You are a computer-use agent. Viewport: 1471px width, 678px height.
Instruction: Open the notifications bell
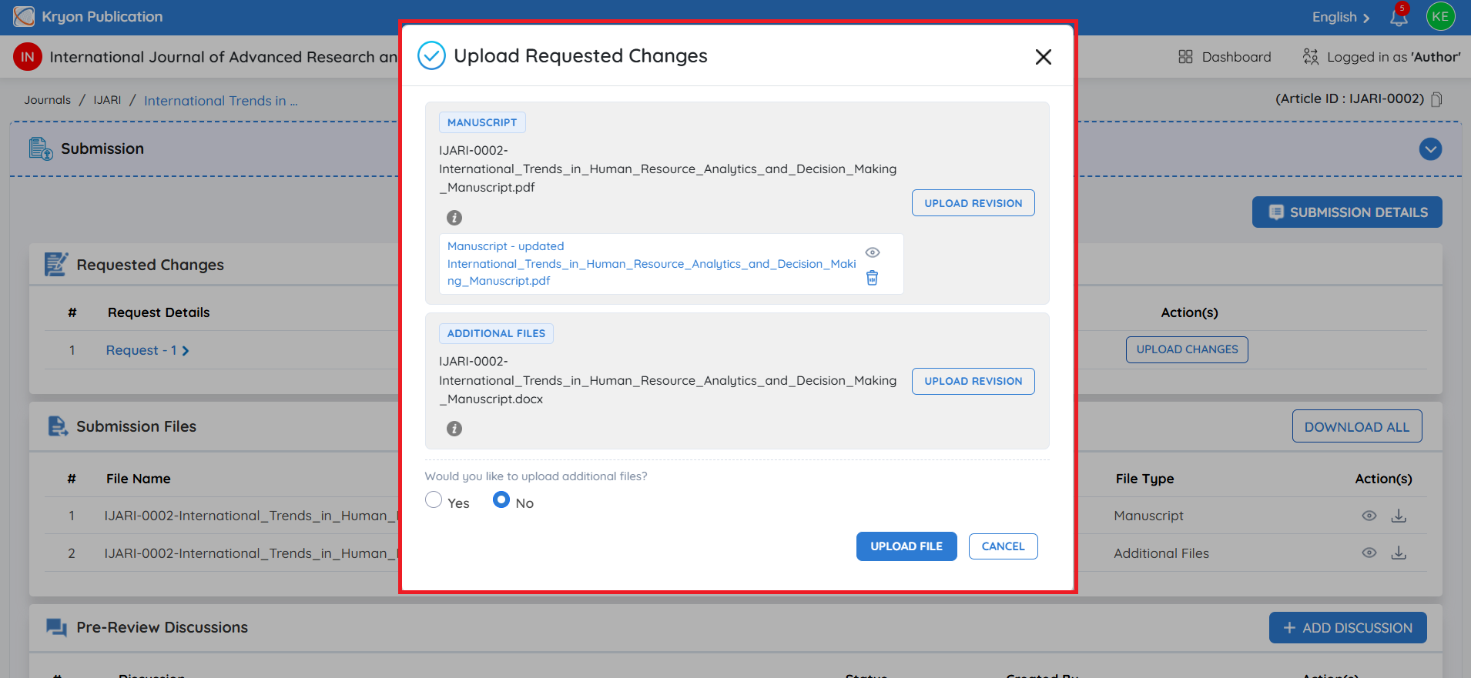(1399, 16)
